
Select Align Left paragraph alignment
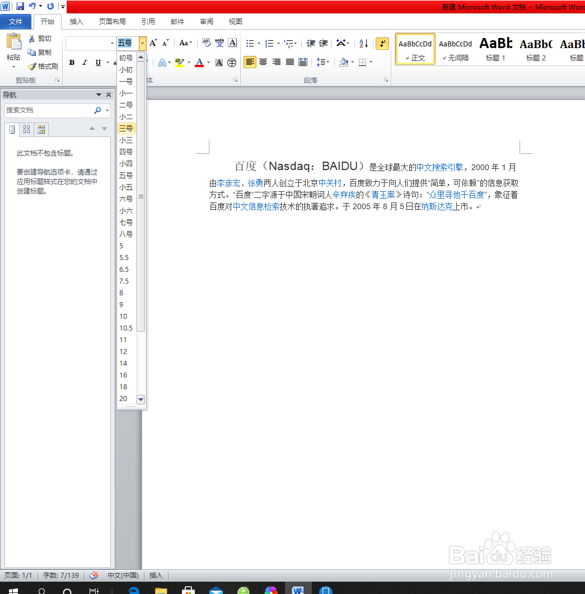coord(250,62)
